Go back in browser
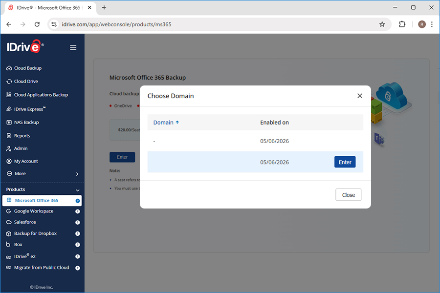 pos(9,24)
